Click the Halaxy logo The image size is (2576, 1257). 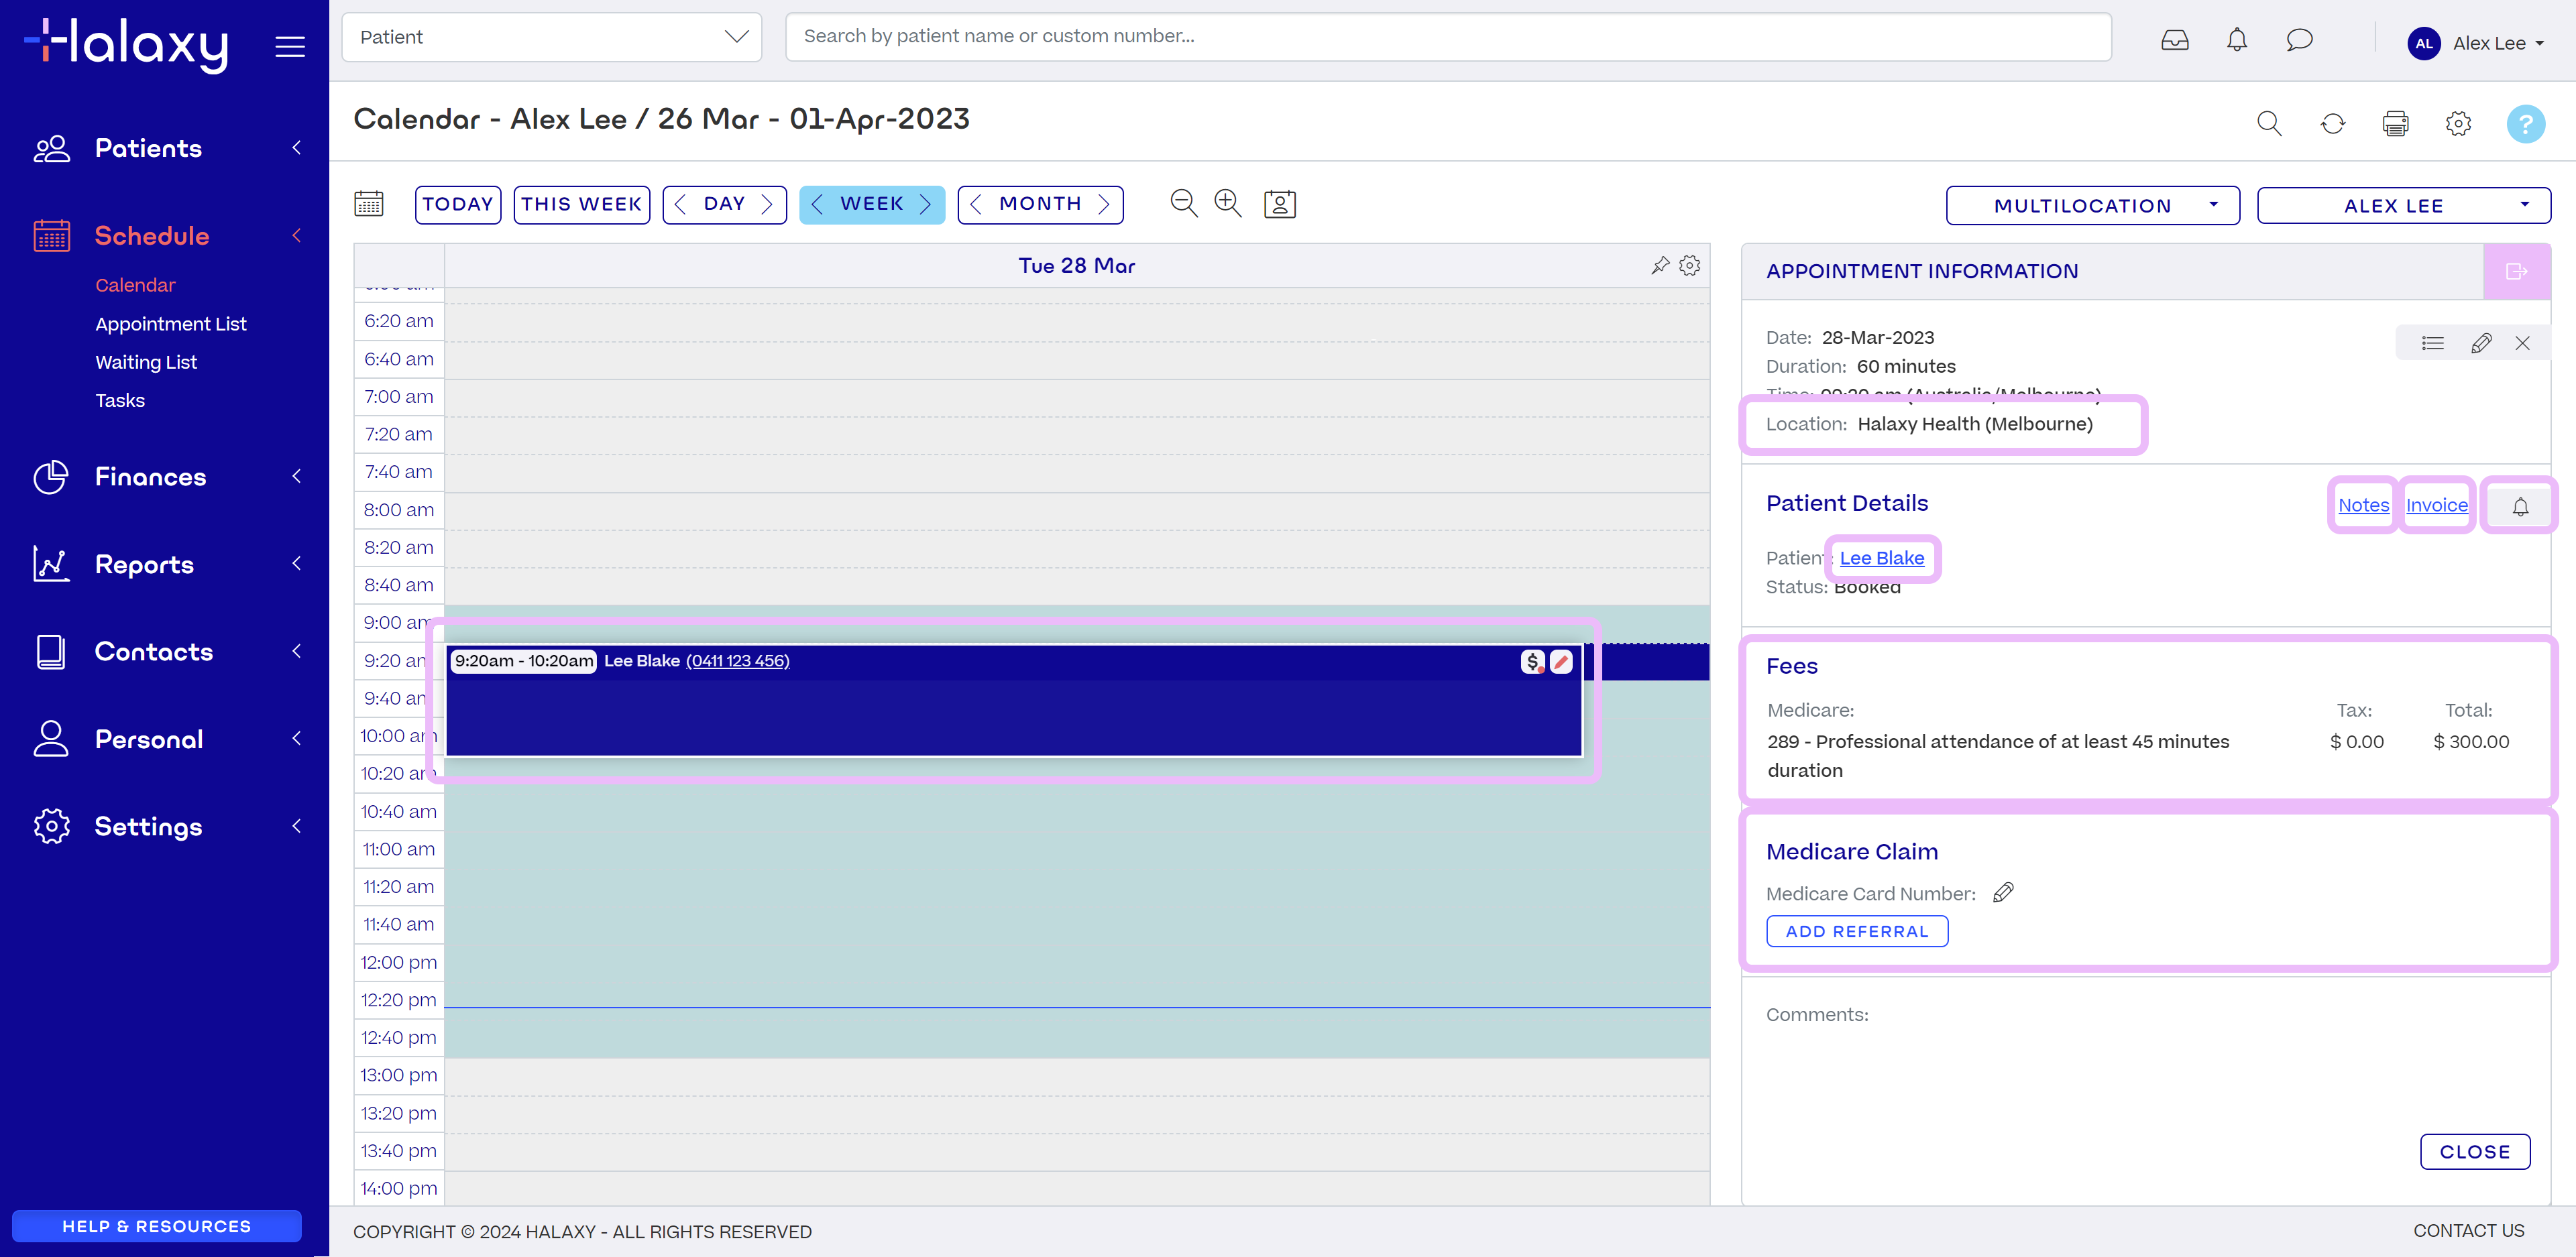click(x=126, y=45)
